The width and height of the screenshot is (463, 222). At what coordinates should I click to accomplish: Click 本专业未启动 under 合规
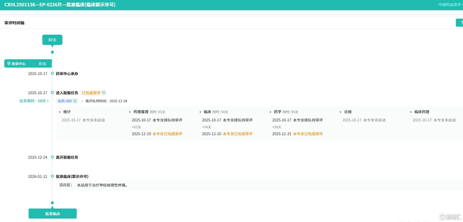click(x=374, y=120)
